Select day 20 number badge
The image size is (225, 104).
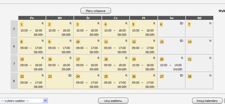162,59
